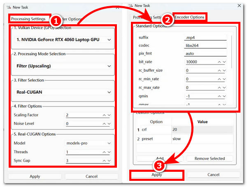This screenshot has width=247, height=187.
Task: Open Encoder Options tab in right window
Action: (x=189, y=17)
